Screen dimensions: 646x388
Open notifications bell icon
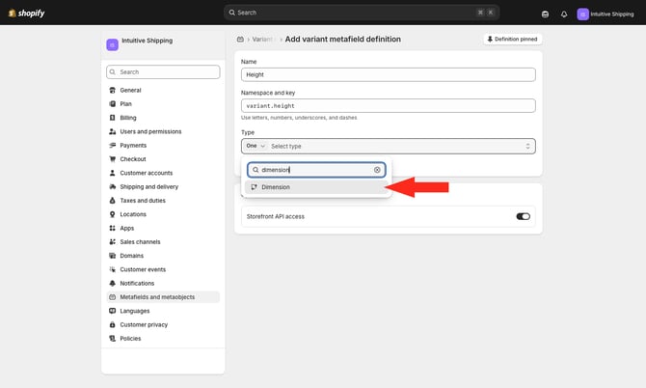click(x=564, y=14)
